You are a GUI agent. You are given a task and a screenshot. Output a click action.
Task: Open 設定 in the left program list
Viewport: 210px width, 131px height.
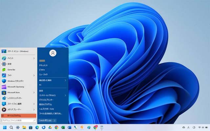[18, 64]
